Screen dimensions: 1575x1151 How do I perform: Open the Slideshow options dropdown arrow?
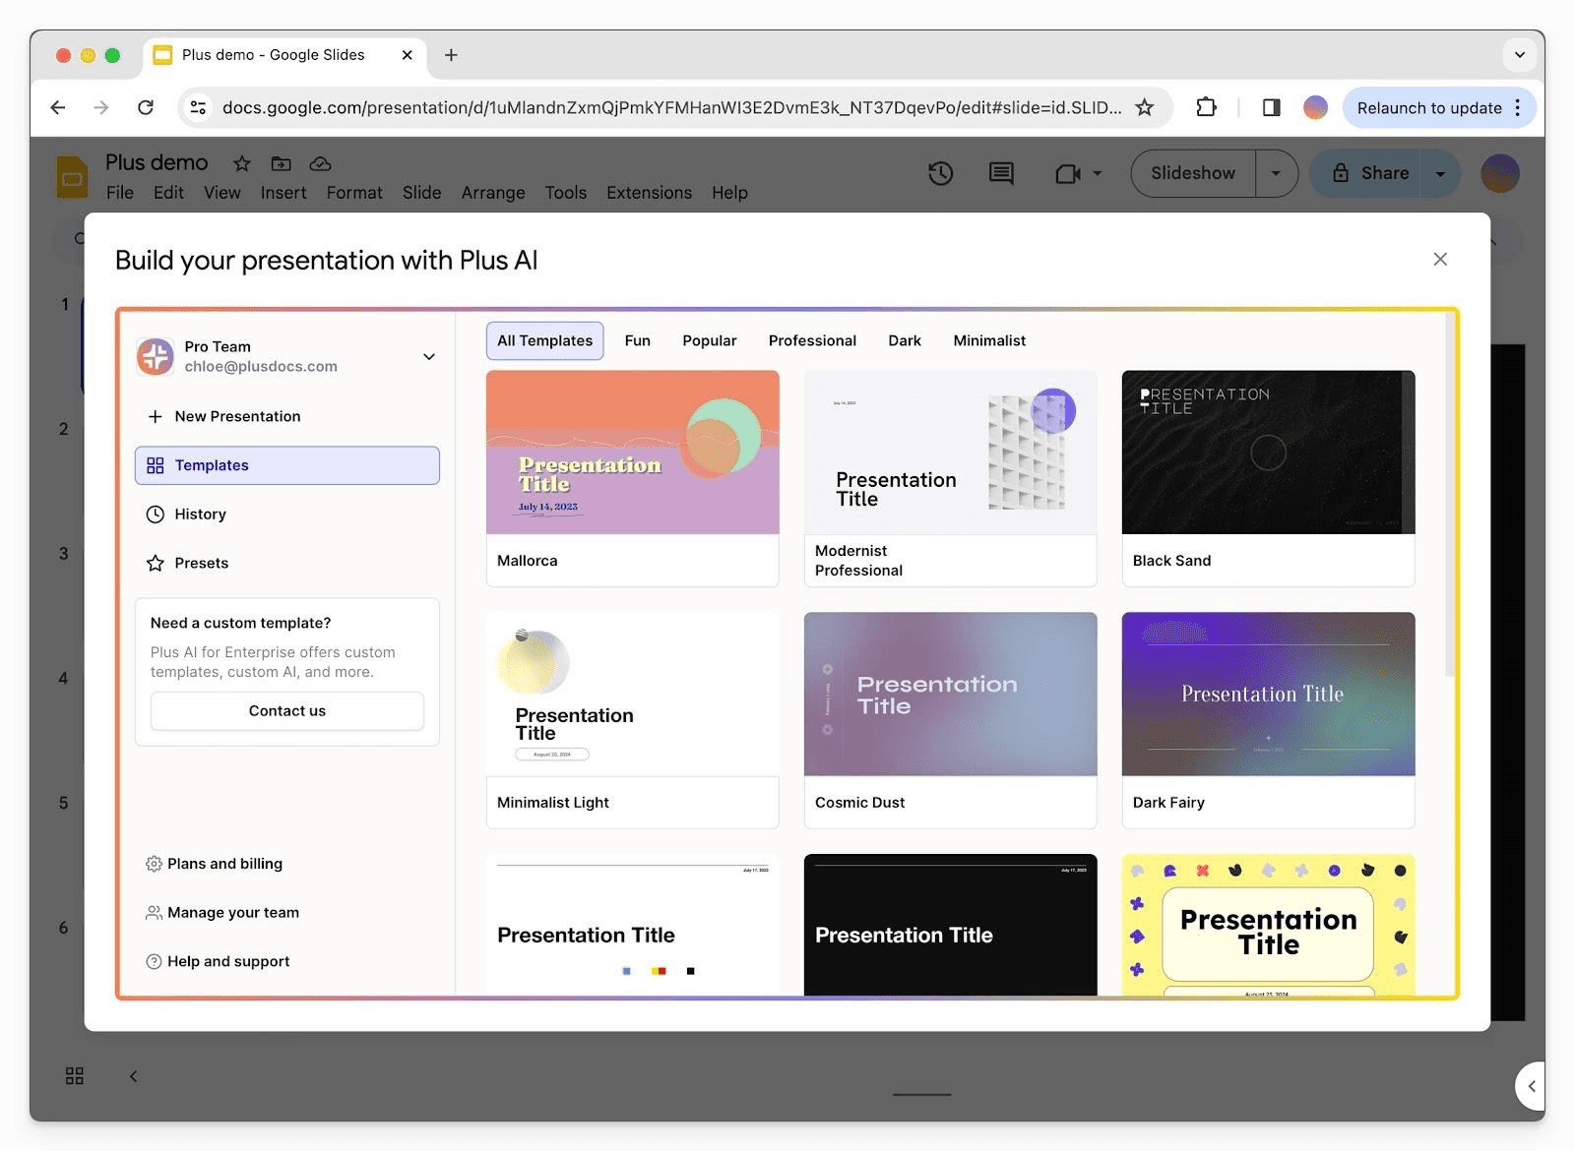[x=1276, y=173]
